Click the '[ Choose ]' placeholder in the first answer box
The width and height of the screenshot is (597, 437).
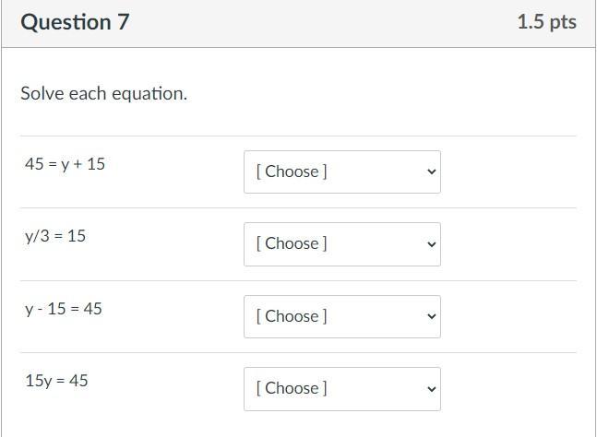click(292, 172)
